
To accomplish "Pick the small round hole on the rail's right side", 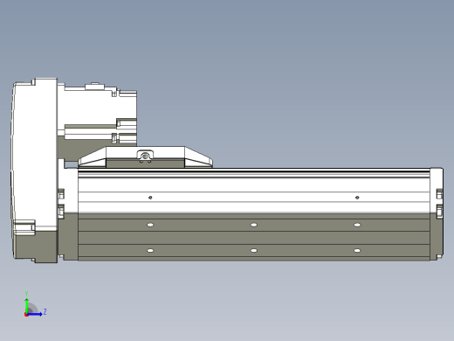I will pyautogui.click(x=357, y=198).
